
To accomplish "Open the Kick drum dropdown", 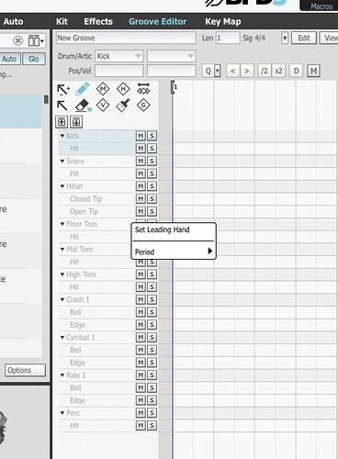I will [118, 56].
